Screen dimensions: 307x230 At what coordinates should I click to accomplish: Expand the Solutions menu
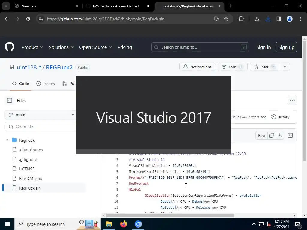pos(61,47)
